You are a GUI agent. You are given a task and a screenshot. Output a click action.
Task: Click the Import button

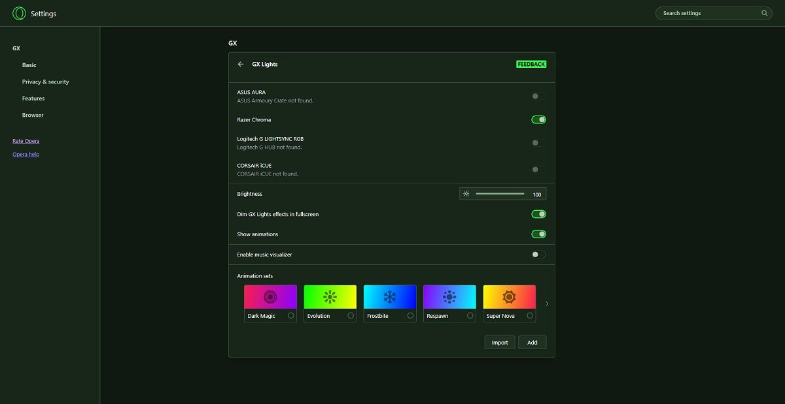[x=499, y=342]
